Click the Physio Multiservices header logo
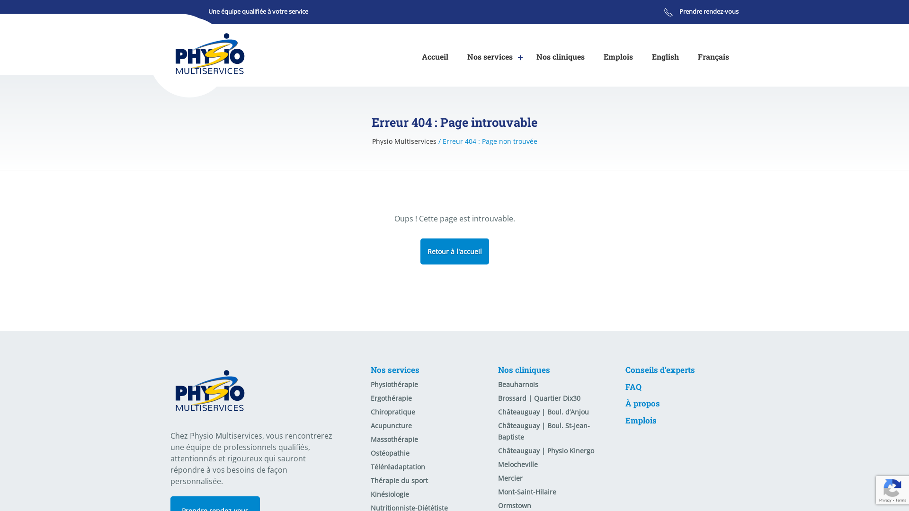 click(x=210, y=54)
